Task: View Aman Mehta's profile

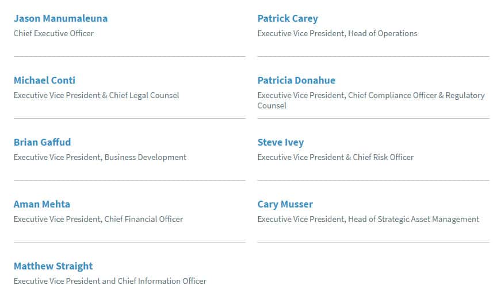Action: point(41,204)
